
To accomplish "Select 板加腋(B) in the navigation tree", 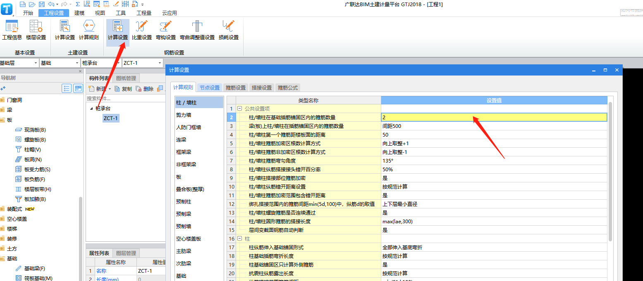I will coord(35,199).
